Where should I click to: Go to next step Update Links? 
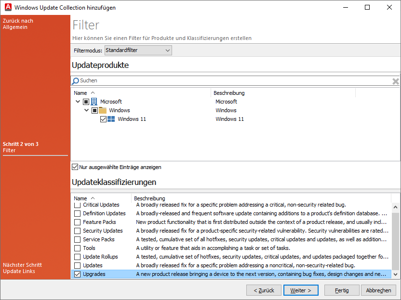(x=22, y=268)
